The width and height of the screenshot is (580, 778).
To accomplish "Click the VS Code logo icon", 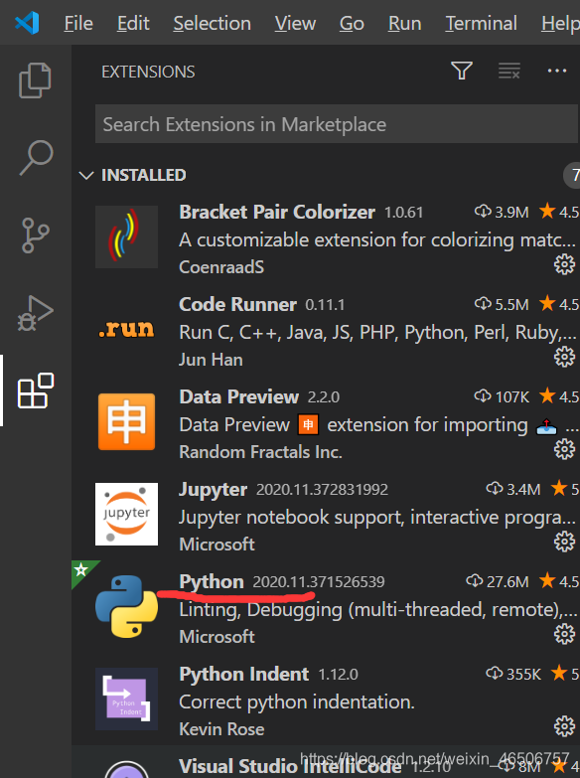I will 27,23.
